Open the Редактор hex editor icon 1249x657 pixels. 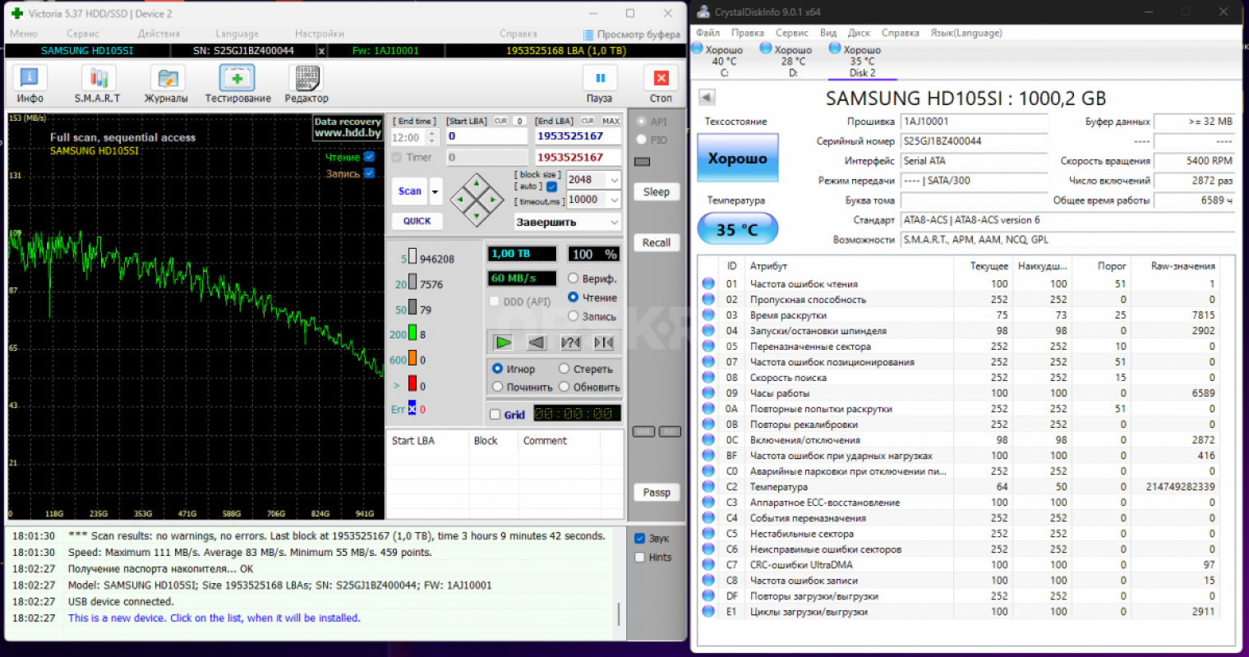click(306, 85)
